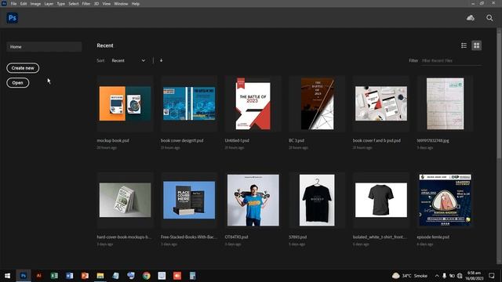This screenshot has height=282, width=502.
Task: Switch to list view of recent files
Action: (x=464, y=45)
